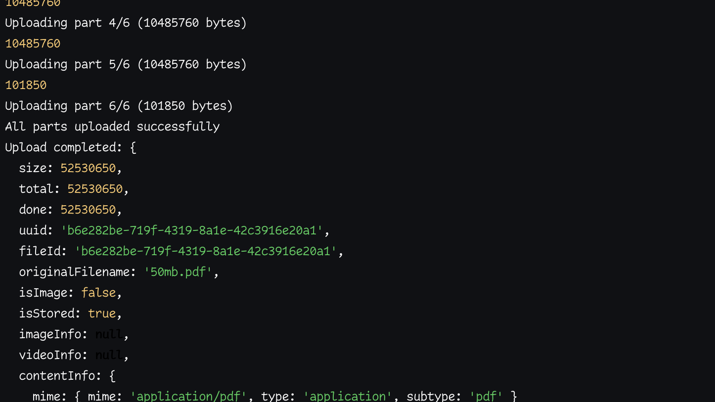Click the done value 52530650
715x402 pixels.
click(x=88, y=210)
